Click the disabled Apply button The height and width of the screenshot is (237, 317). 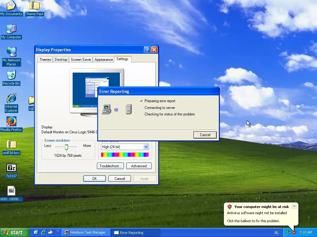pos(145,179)
